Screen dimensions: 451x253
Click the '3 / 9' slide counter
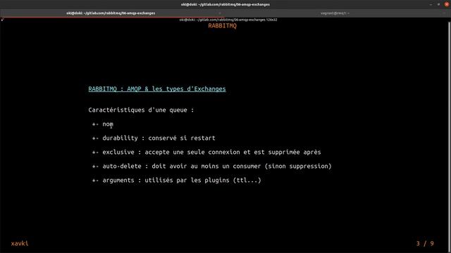[425, 244]
